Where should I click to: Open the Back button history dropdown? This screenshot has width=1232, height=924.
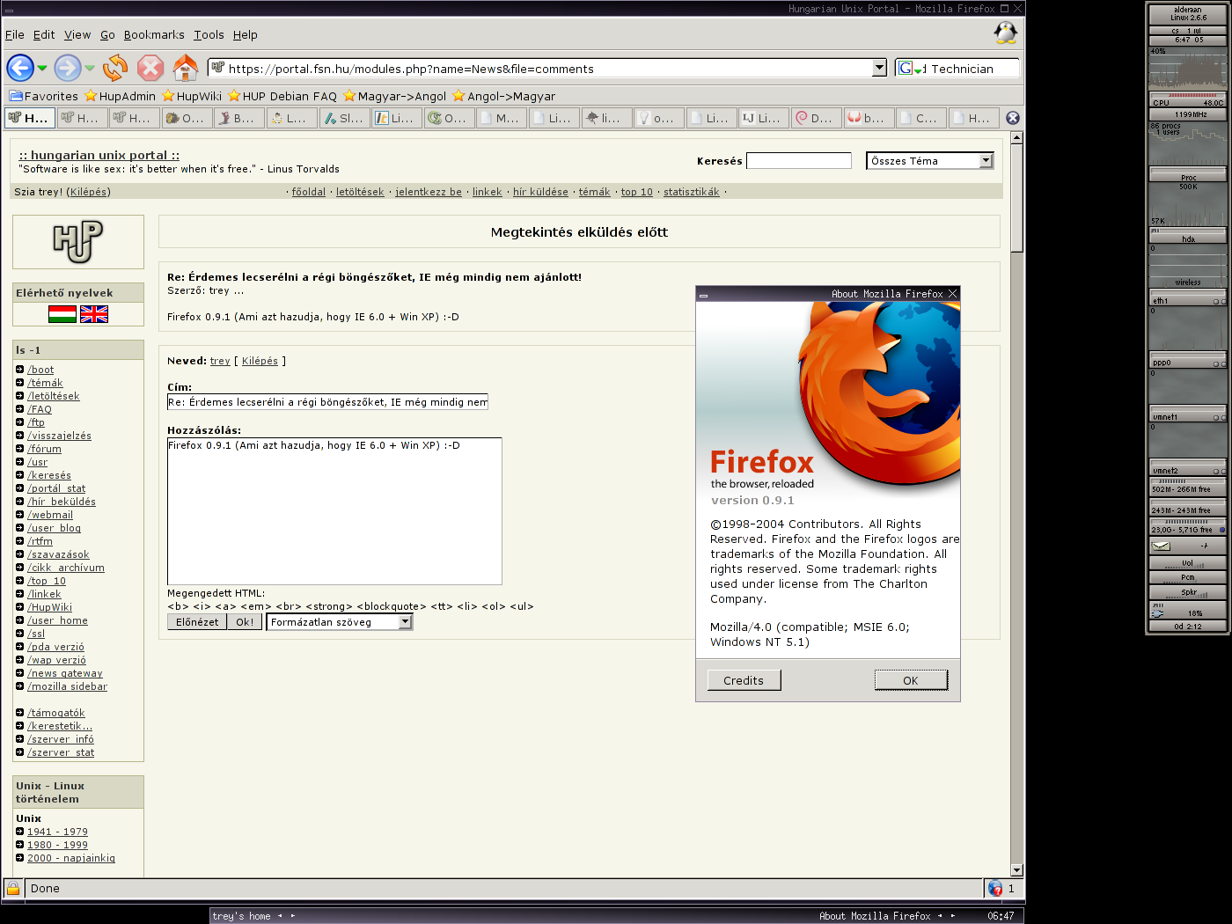pos(41,68)
